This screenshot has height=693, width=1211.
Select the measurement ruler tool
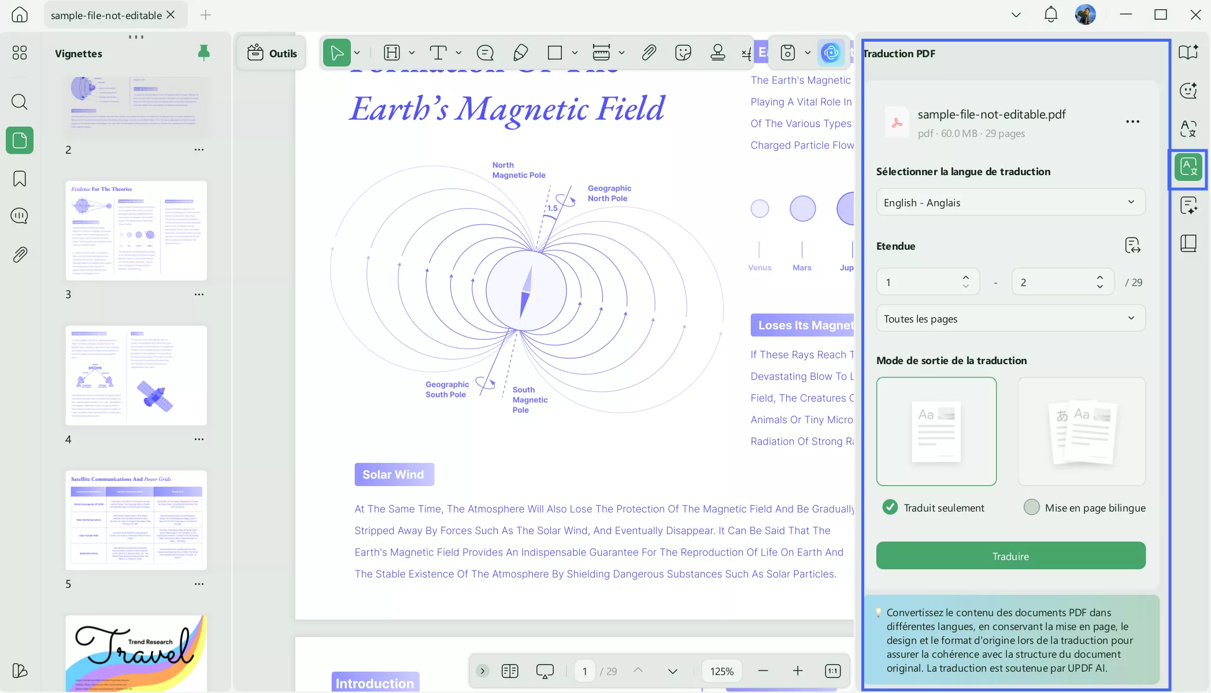point(601,53)
